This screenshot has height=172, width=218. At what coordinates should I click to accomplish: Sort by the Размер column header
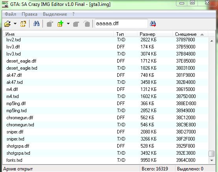(155, 34)
